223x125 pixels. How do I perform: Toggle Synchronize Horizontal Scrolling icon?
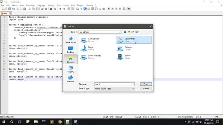point(72,9)
